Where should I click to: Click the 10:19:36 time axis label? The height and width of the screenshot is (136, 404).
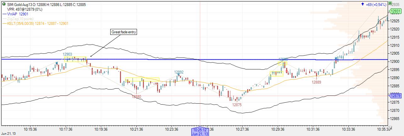[101, 129]
